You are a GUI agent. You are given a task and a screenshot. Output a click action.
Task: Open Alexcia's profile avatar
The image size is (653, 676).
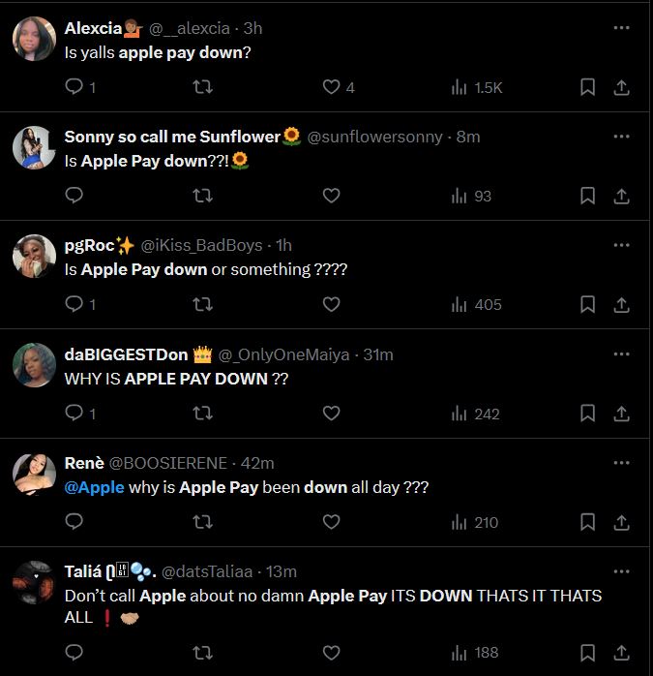(33, 40)
